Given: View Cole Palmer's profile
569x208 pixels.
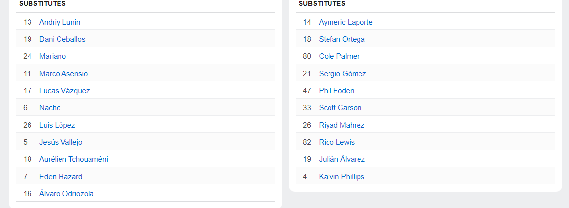Looking at the screenshot, I should [x=339, y=56].
